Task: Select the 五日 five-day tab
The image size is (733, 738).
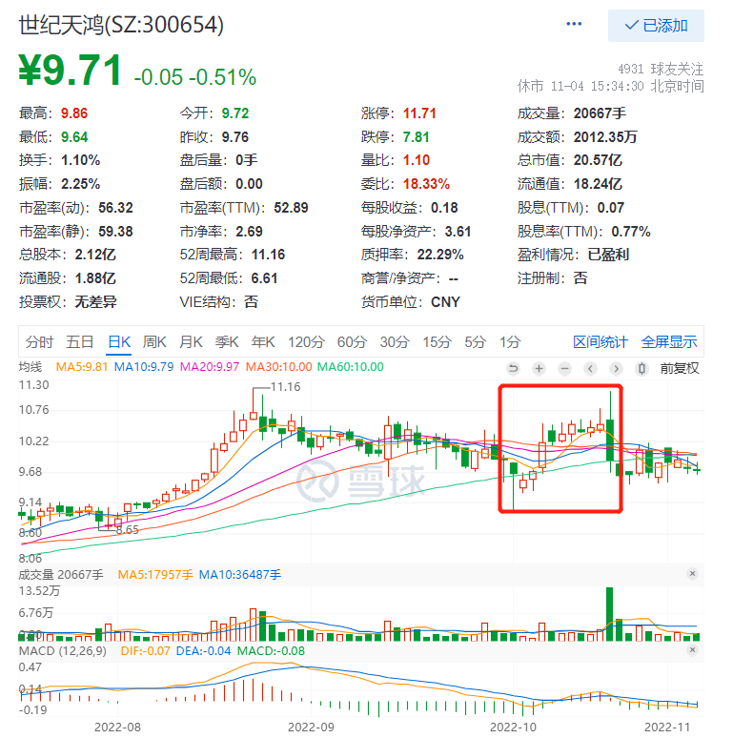Action: point(79,342)
